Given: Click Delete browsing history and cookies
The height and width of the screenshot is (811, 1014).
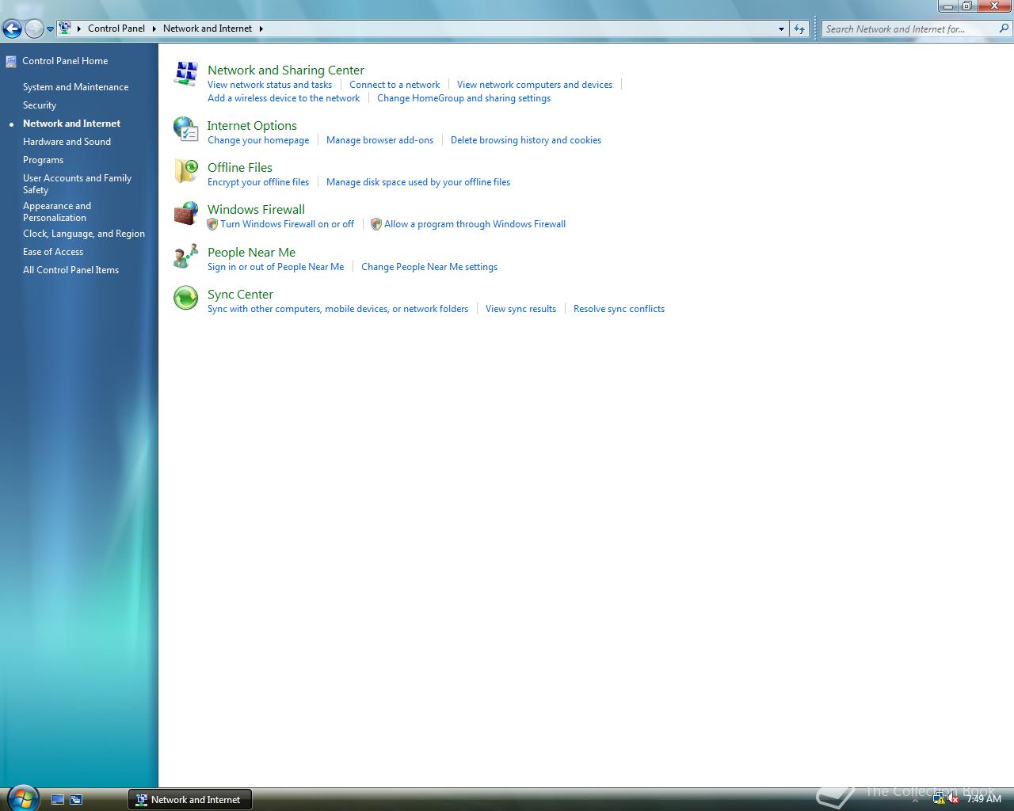Looking at the screenshot, I should (526, 140).
